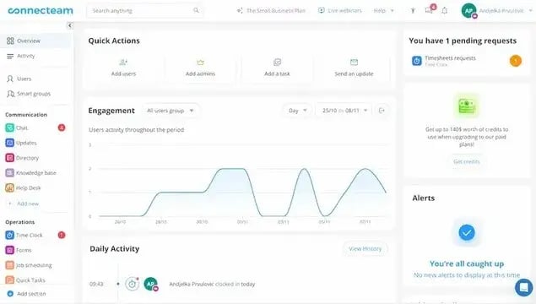Click 'Users activity throughout the period' text

click(137, 130)
